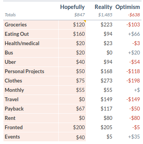The width and height of the screenshot is (143, 144).
Task: Select the Health/medical category label
Action: pyautogui.click(x=22, y=43)
